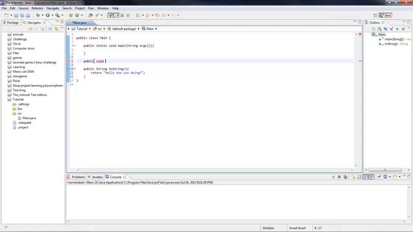The image size is (413, 232).
Task: Open the Navigator view menu arrow
Action: click(x=62, y=28)
